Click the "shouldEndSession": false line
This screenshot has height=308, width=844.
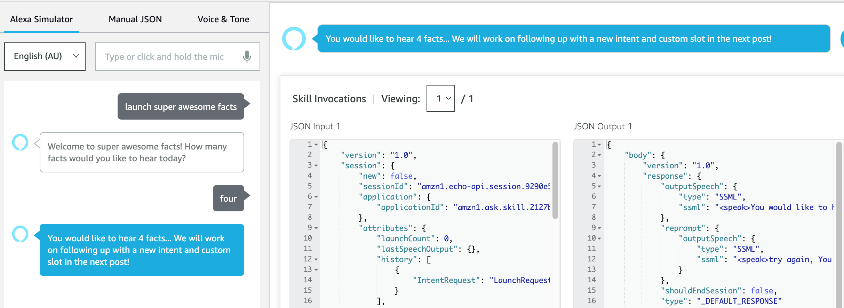pyautogui.click(x=718, y=291)
